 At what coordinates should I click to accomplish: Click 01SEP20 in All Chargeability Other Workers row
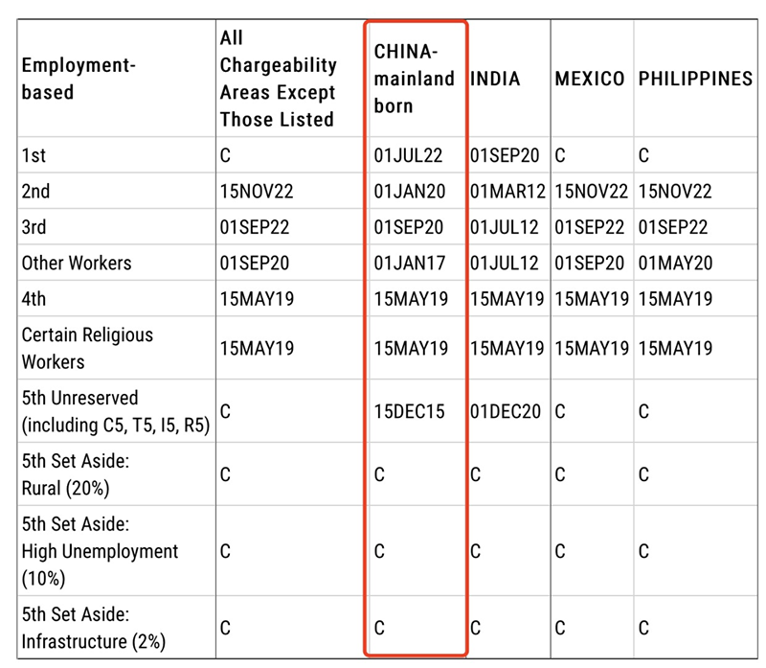(255, 264)
